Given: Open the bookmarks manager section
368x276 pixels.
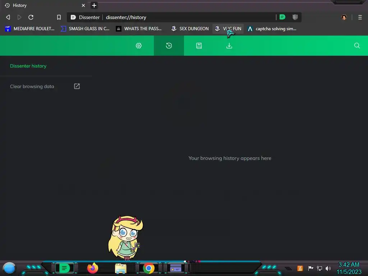Looking at the screenshot, I should [x=199, y=46].
